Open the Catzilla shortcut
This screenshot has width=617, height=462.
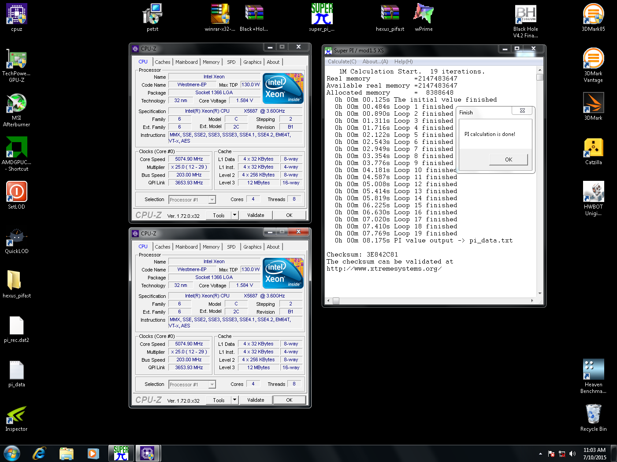593,151
